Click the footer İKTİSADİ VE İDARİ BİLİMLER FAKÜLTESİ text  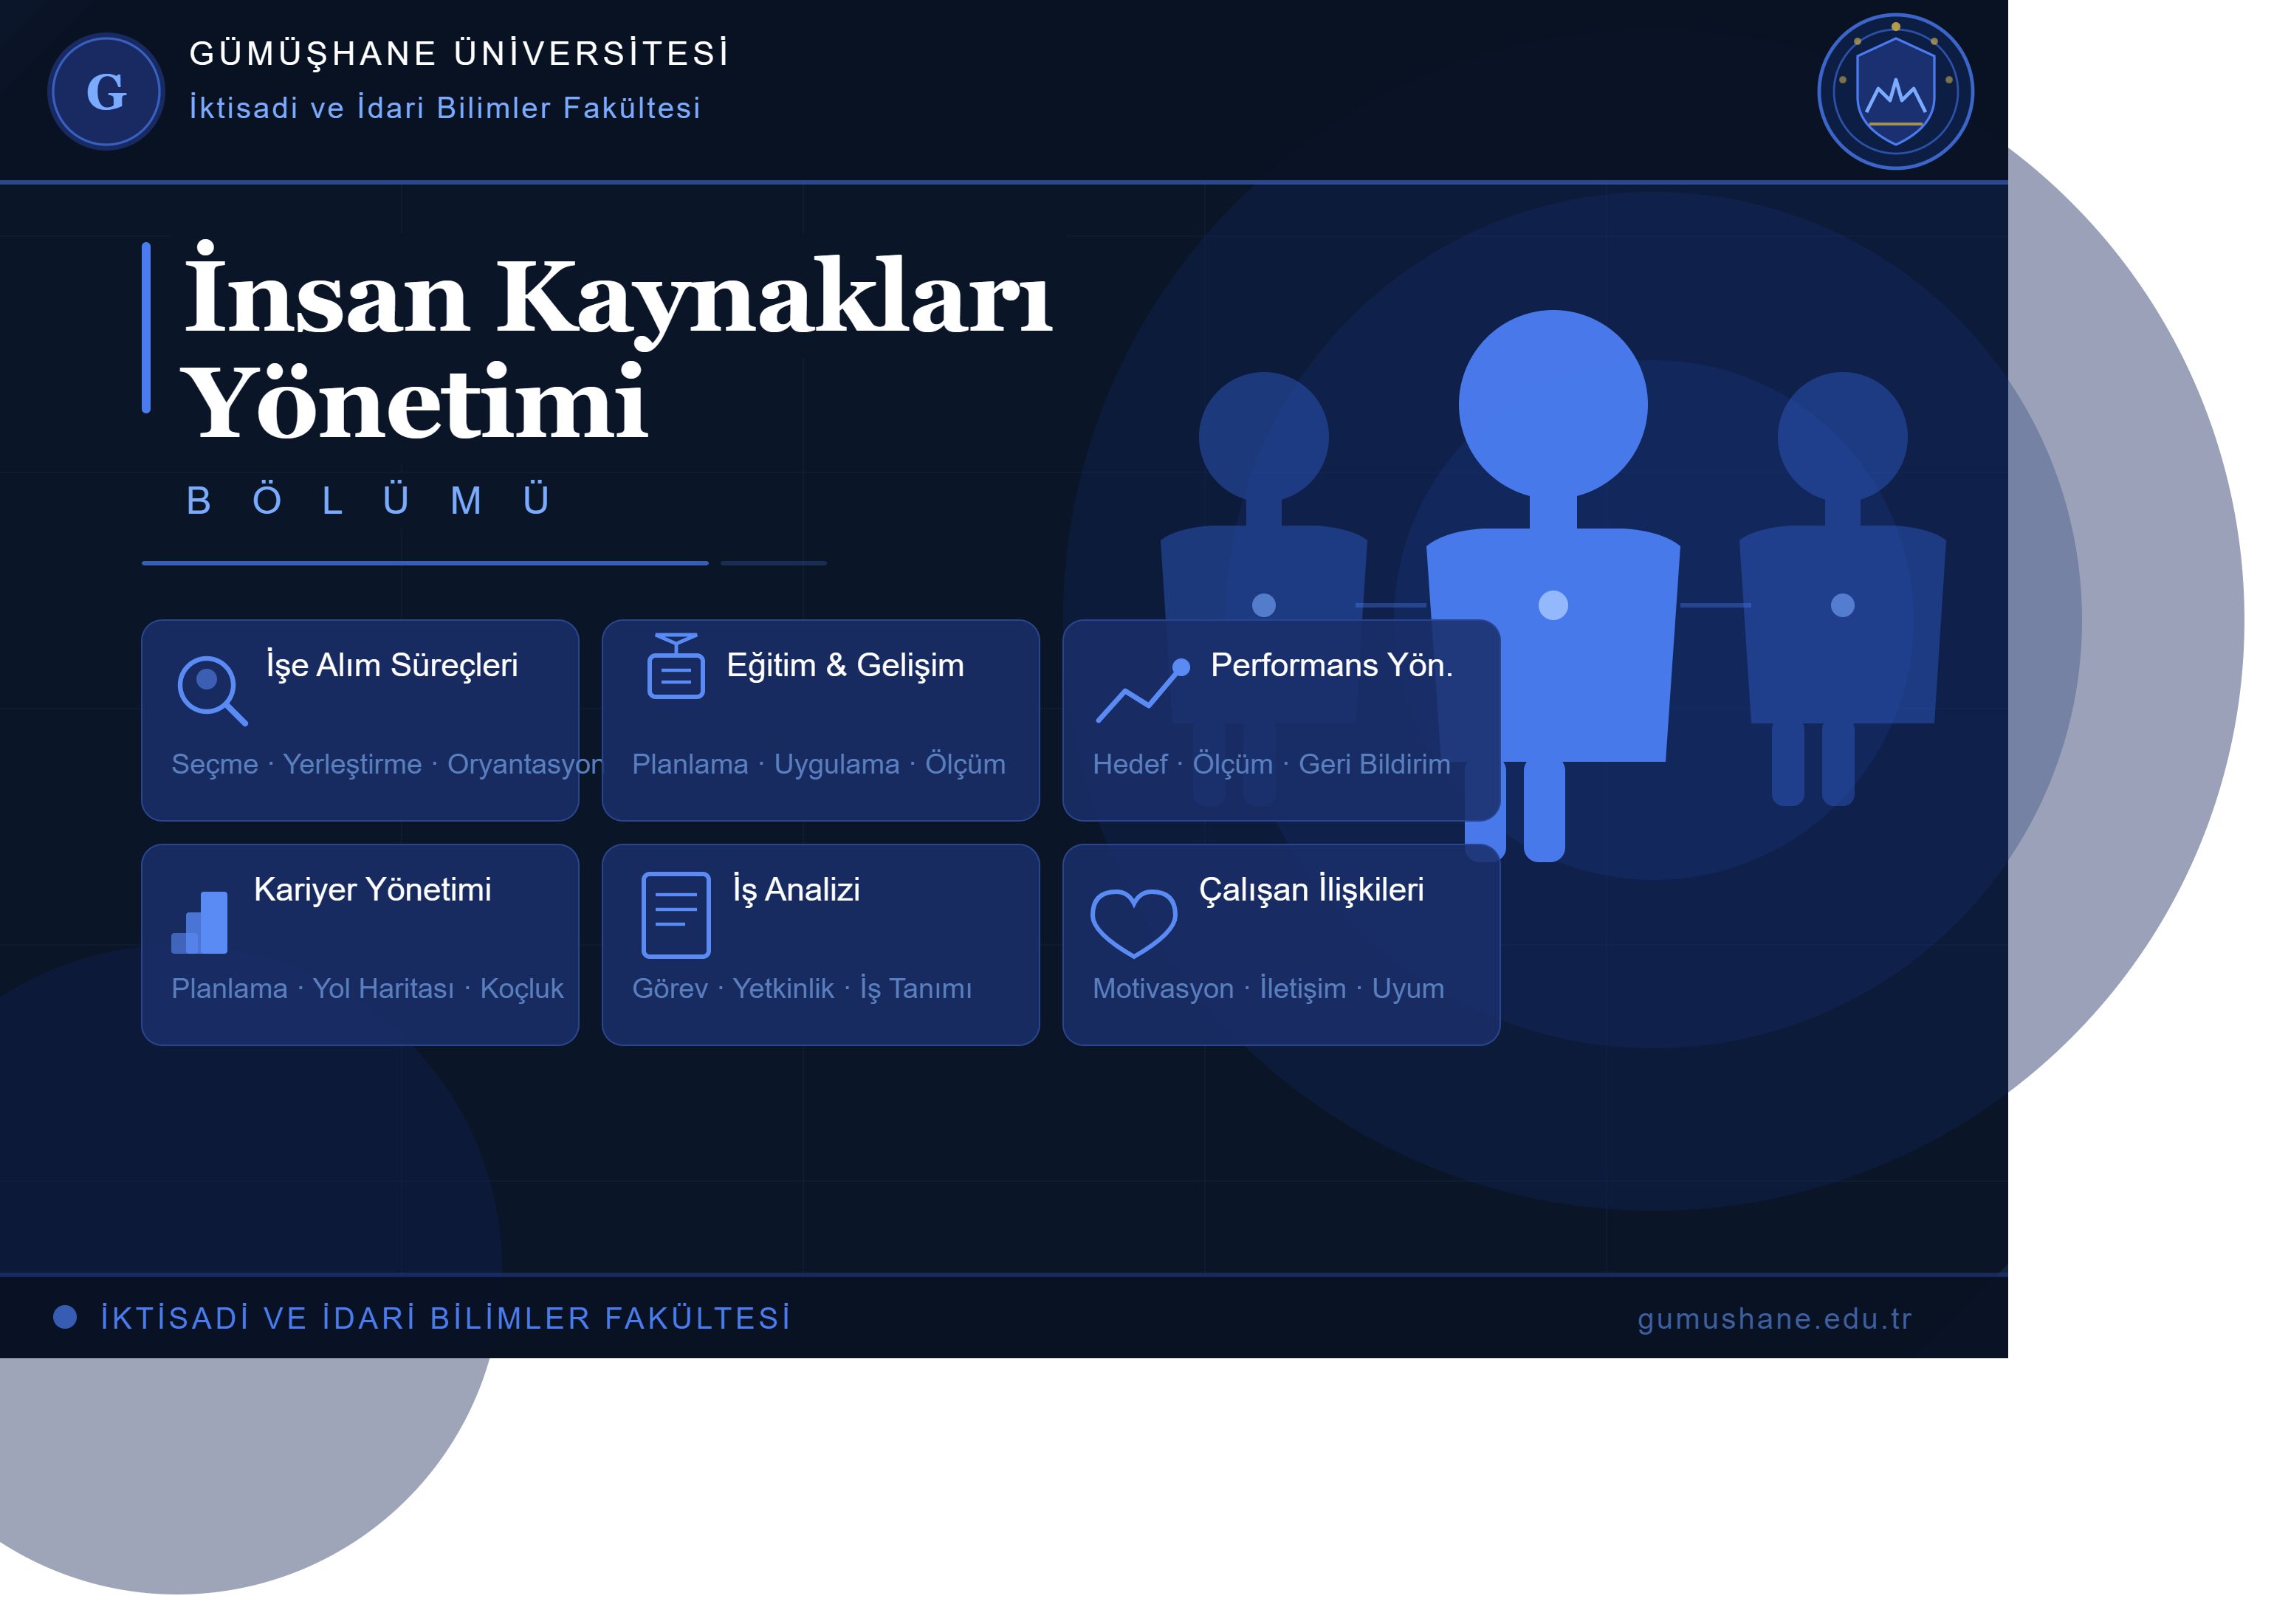[446, 1319]
